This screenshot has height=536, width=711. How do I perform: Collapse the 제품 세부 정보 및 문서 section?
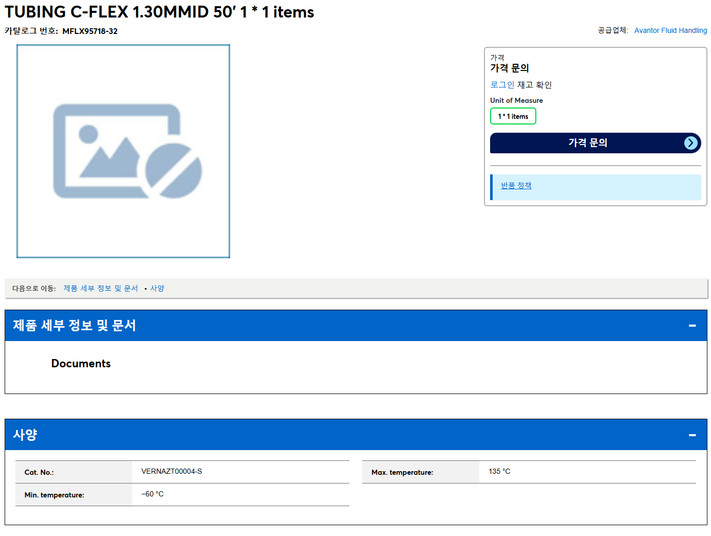click(x=692, y=326)
